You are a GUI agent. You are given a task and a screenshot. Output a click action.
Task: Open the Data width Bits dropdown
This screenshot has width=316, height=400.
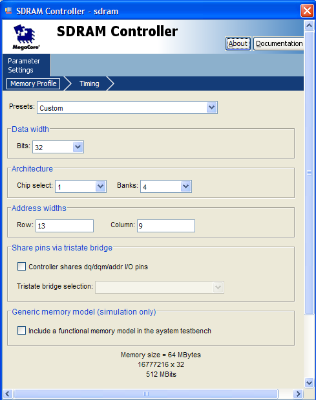(78, 147)
